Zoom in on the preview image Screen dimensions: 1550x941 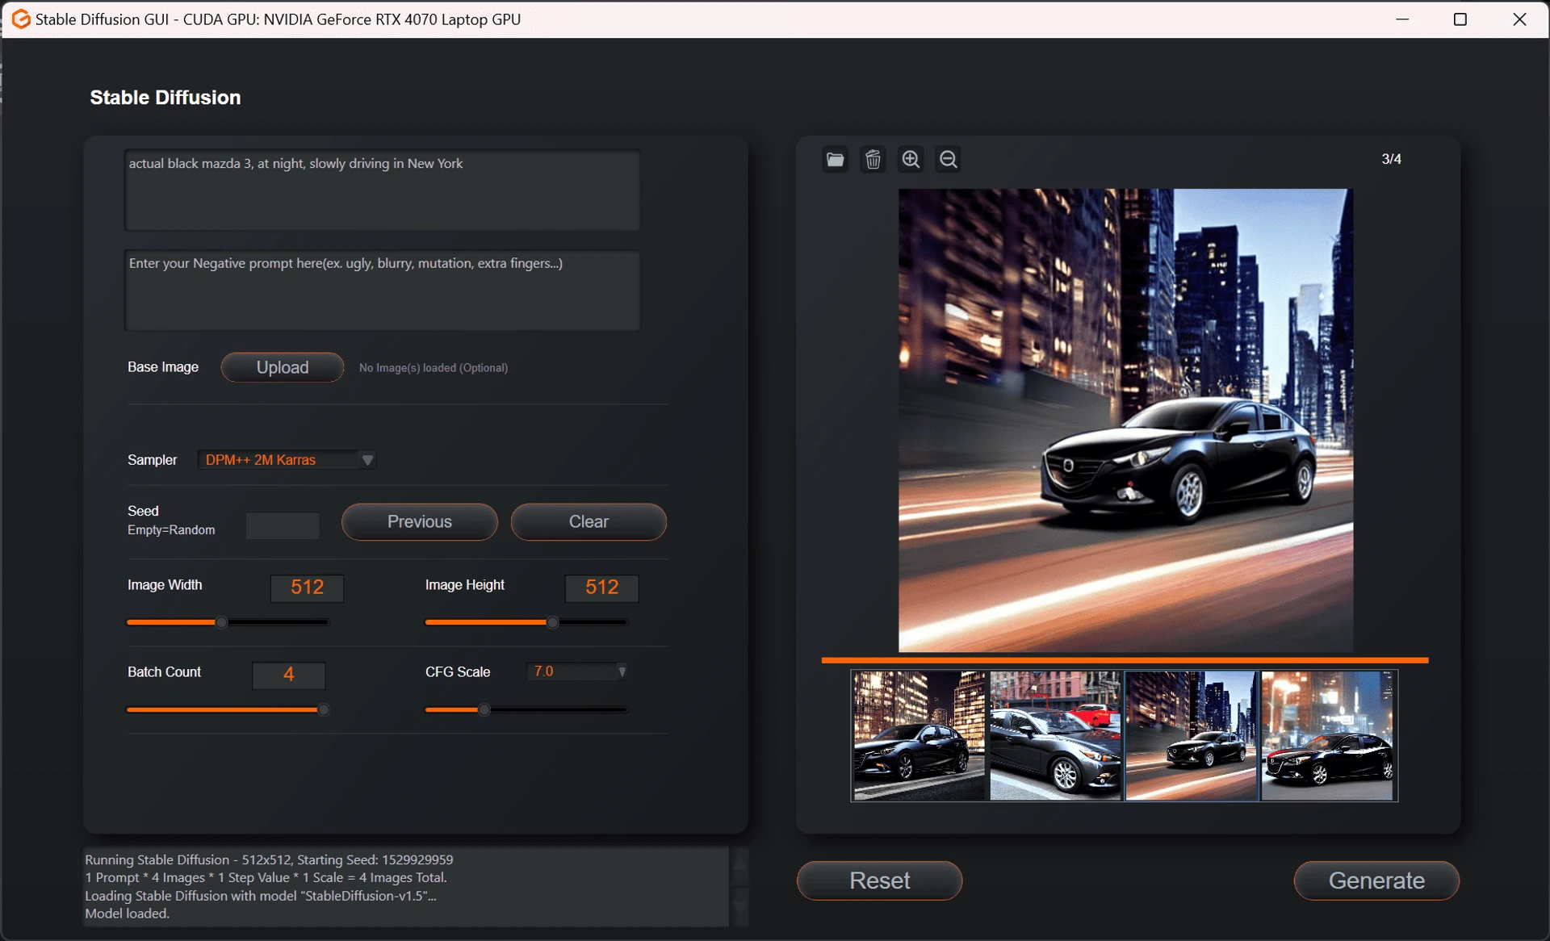(x=911, y=159)
